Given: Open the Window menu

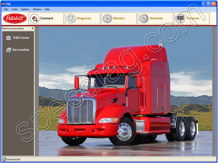Looking at the screenshot, I should [x=37, y=9].
